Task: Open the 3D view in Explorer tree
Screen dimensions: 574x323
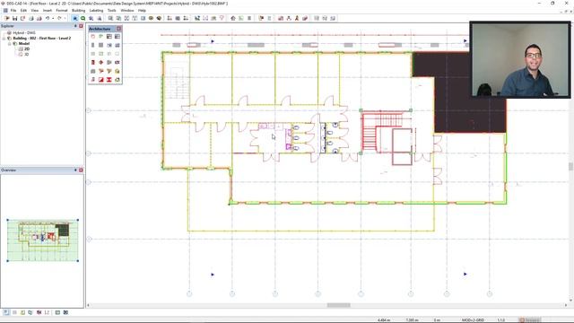Action: pyautogui.click(x=26, y=54)
